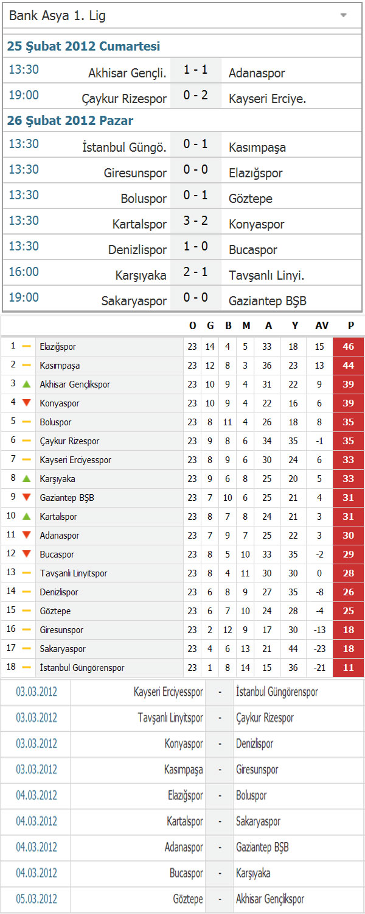Open İstanbul Güngörenspor row in standings

pos(182,668)
